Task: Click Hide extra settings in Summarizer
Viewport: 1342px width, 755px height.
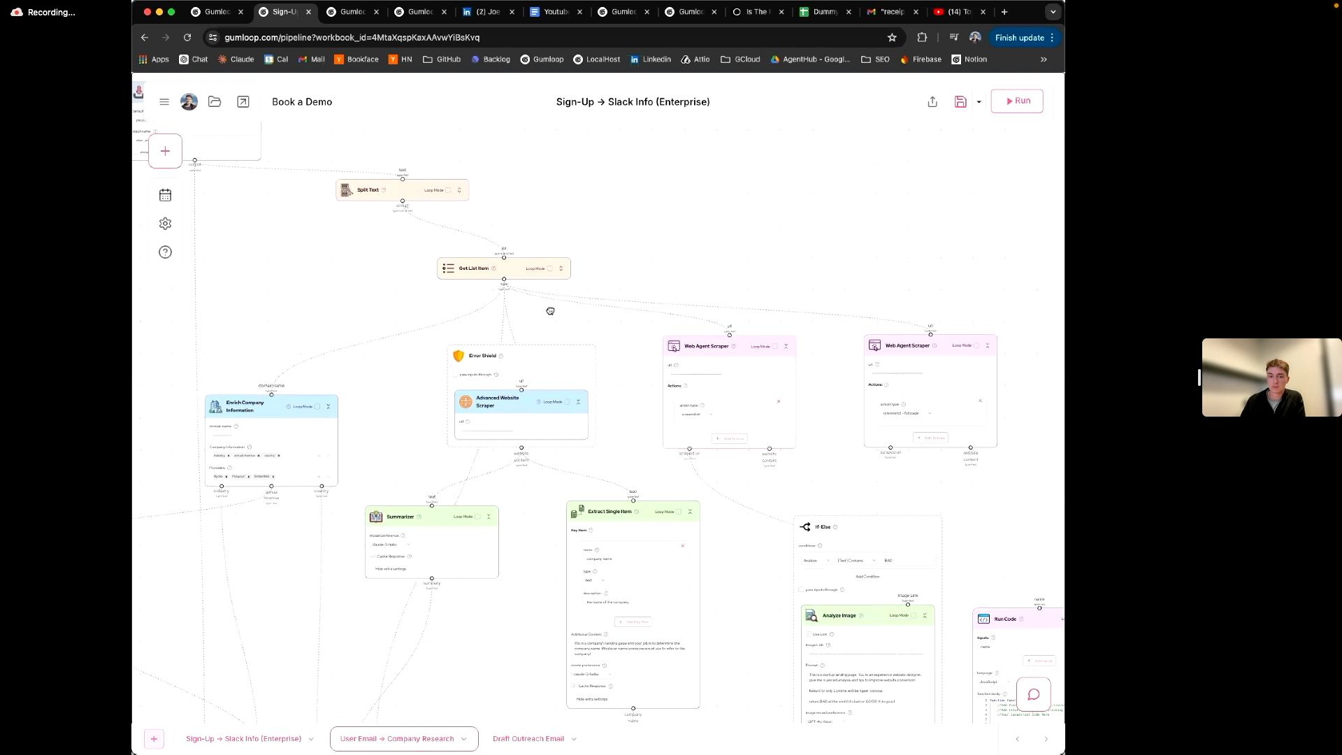Action: pyautogui.click(x=391, y=569)
